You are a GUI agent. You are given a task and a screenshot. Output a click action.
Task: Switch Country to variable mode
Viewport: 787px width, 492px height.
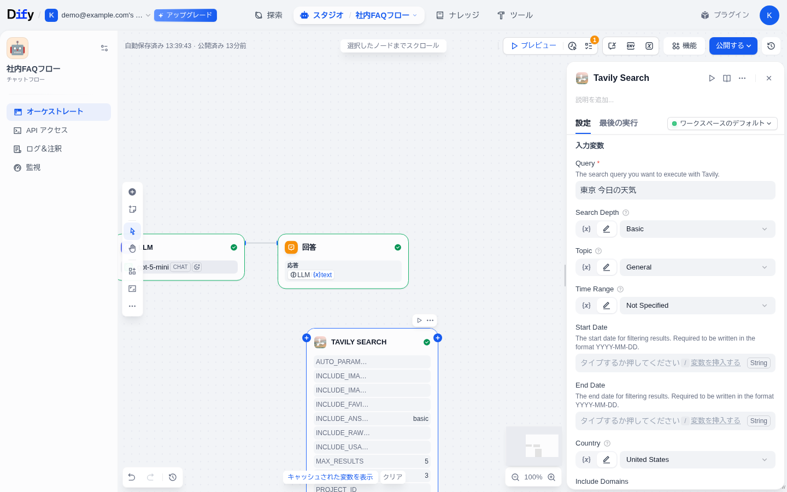coord(586,460)
